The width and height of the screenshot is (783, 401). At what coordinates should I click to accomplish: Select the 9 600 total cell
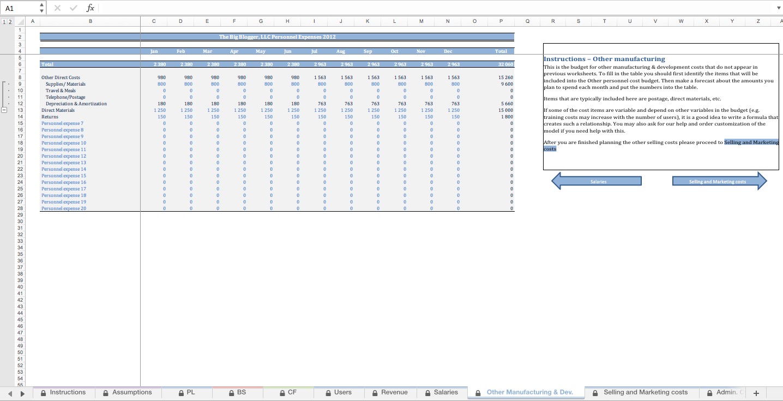click(501, 84)
